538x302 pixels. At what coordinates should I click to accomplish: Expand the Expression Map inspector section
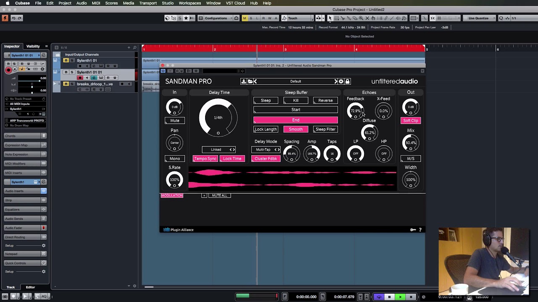pos(25,145)
